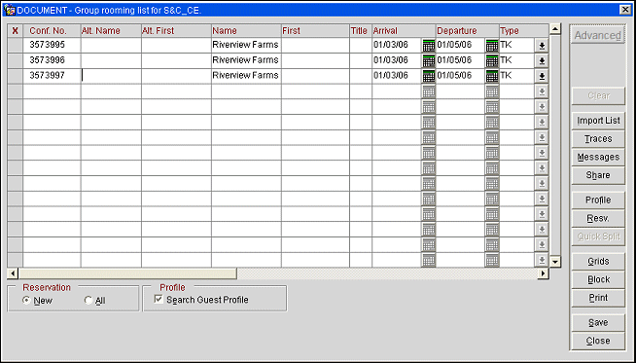Click the Alt. Name field for row 3573997
The height and width of the screenshot is (363, 636).
point(111,76)
